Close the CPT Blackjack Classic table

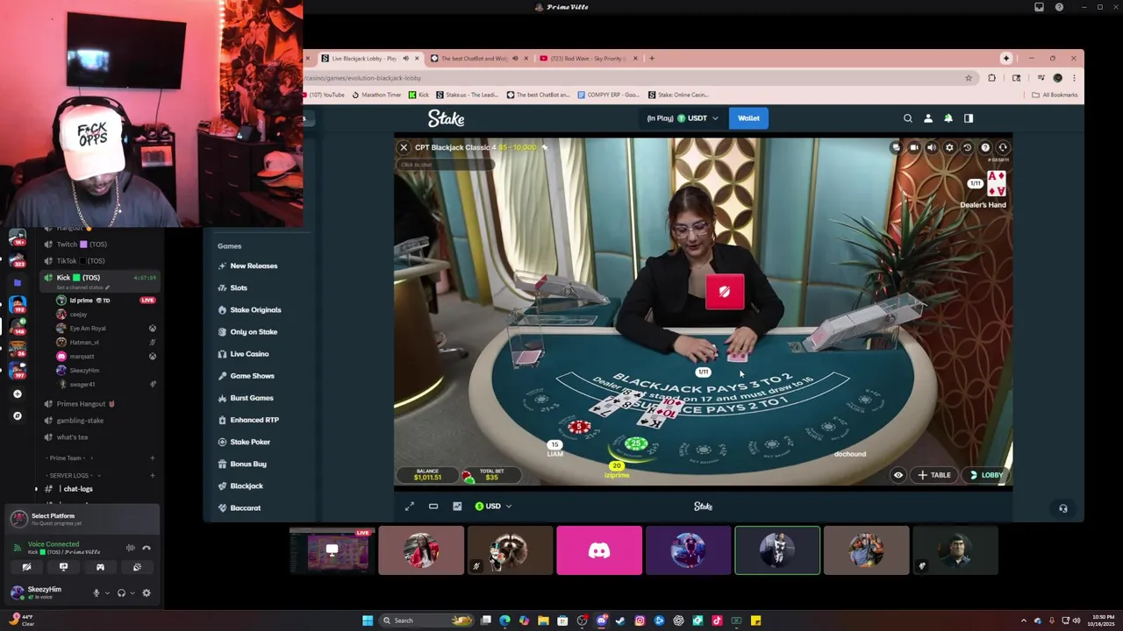pyautogui.click(x=404, y=148)
